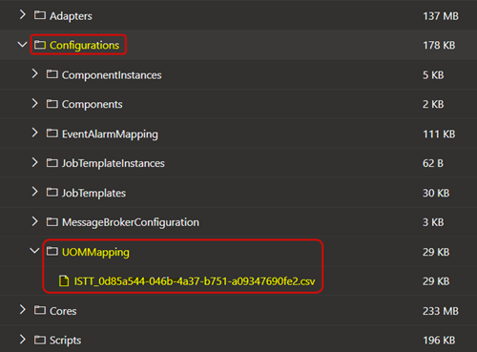Click the Scripts folder icon
The width and height of the screenshot is (477, 352).
(40, 340)
